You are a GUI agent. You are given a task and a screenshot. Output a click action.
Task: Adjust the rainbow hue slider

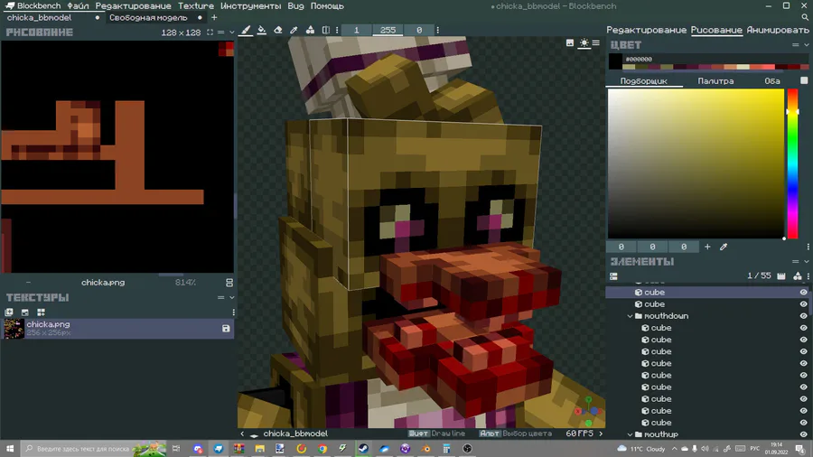[x=793, y=163]
